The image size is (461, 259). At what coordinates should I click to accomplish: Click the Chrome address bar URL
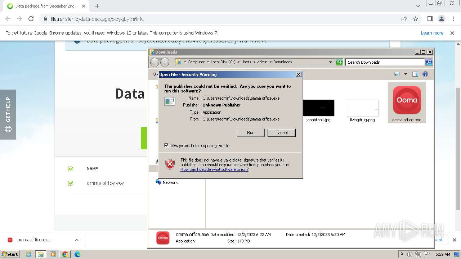[x=97, y=19]
